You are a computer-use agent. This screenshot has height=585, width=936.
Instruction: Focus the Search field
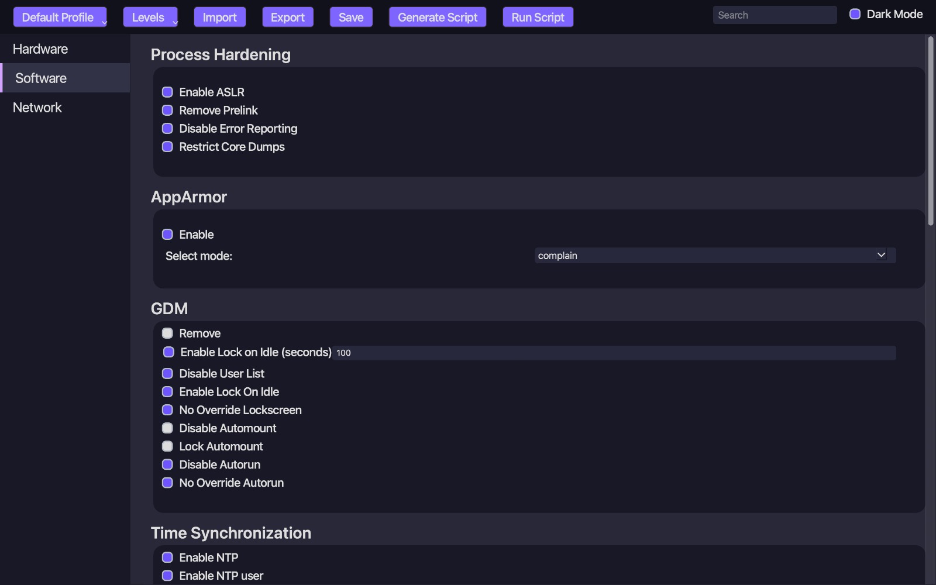coord(775,15)
